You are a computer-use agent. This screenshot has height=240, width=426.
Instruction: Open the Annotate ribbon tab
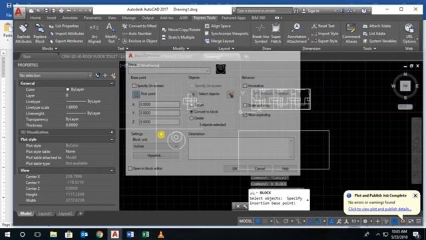pyautogui.click(x=70, y=18)
